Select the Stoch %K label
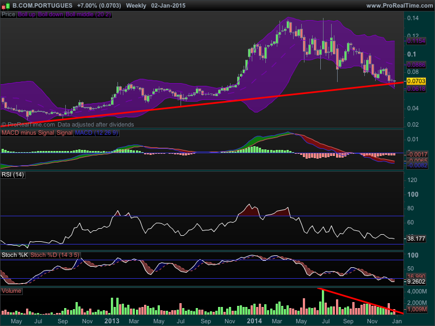Image resolution: width=435 pixels, height=326 pixels. click(x=15, y=254)
